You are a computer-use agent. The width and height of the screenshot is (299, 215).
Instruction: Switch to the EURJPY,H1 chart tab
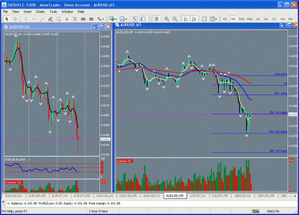(x=60, y=196)
